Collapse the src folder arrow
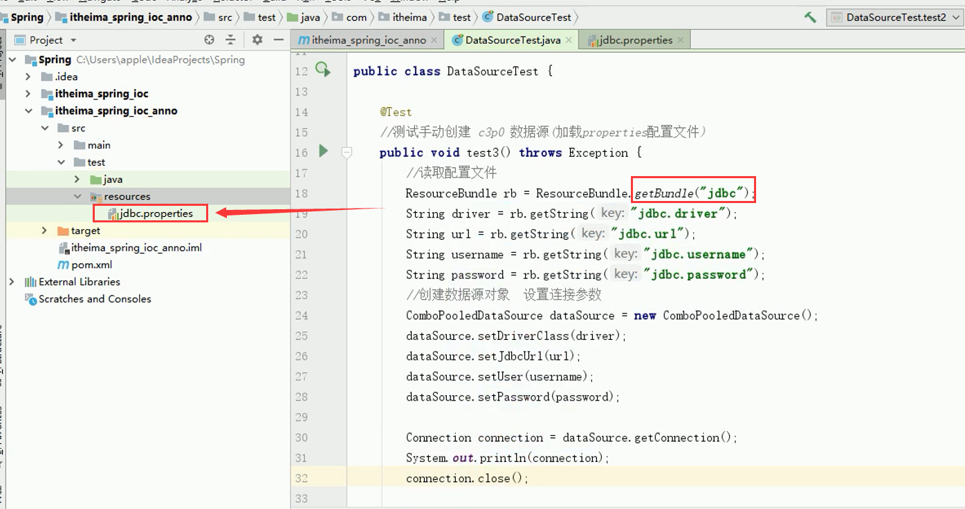Screen dimensions: 965x509 (45, 128)
